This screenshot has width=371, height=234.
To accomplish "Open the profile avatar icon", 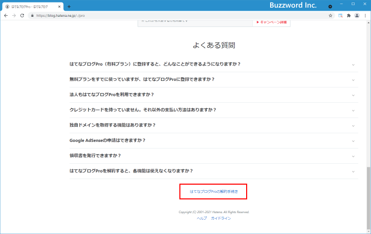I will pos(357,16).
